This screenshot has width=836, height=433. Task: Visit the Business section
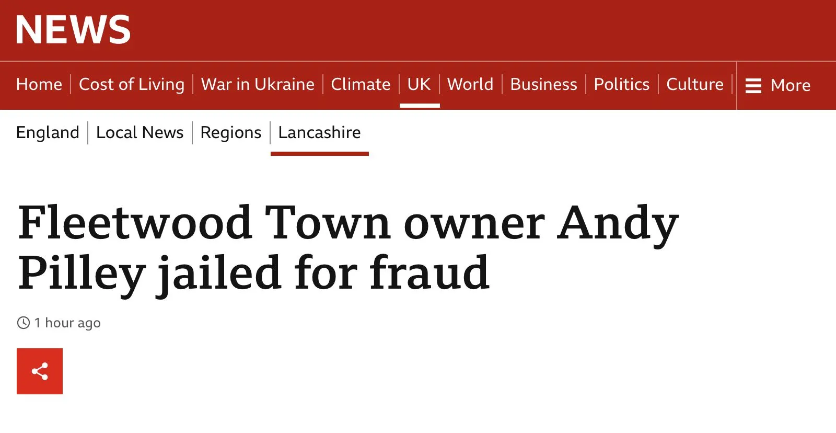click(543, 85)
